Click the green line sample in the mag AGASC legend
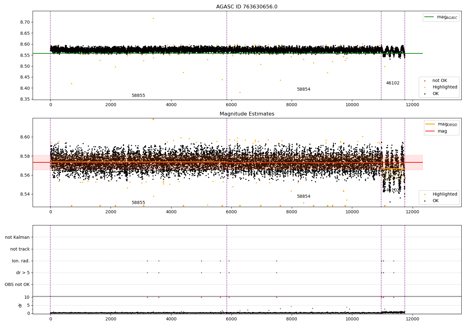Image resolution: width=466 pixels, height=326 pixels. tap(429, 17)
